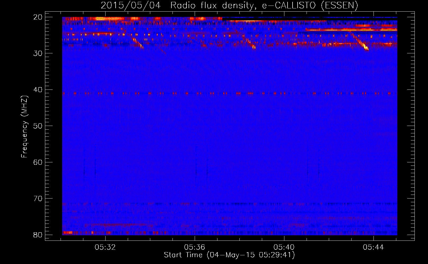Screen dimensions: 428x264
Task: Click the 70 MHz frequency tick label
Action: point(38,199)
